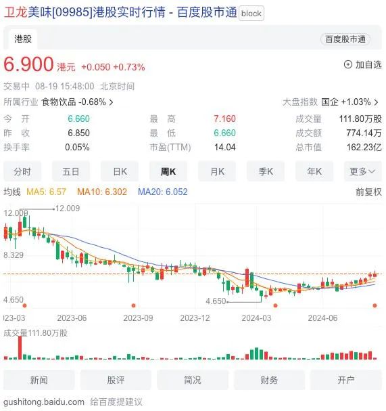The width and height of the screenshot is (386, 411).
Task: Click the plus icon beside 加自选
Action: coord(347,64)
